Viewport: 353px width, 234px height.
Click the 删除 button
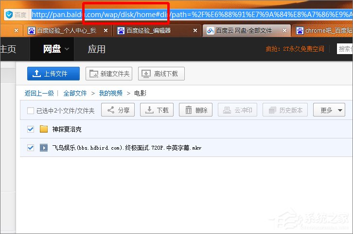(x=195, y=110)
